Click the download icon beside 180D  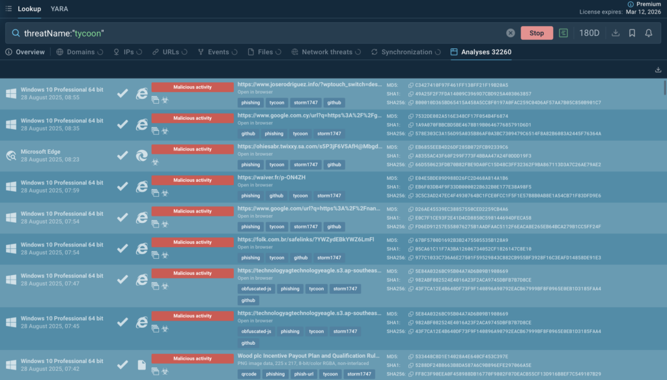616,33
